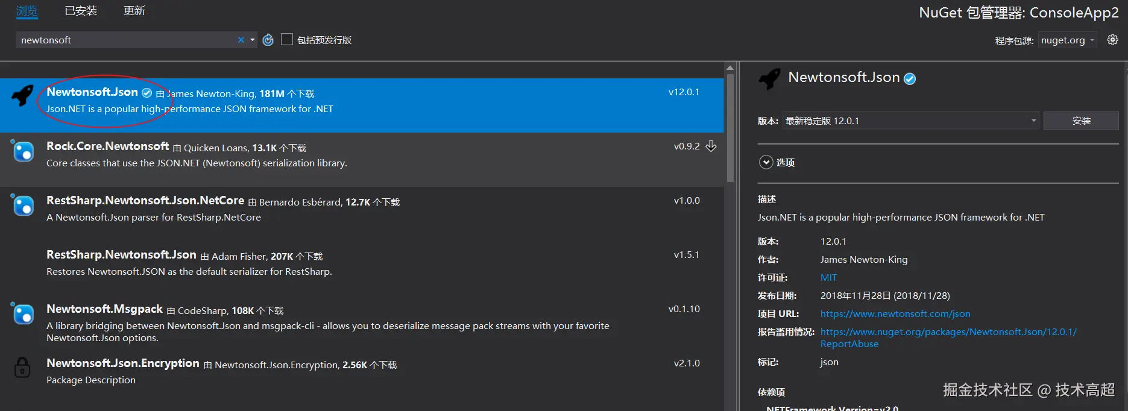Select the Newtonsoft.Json.Encryption package

coord(362,377)
